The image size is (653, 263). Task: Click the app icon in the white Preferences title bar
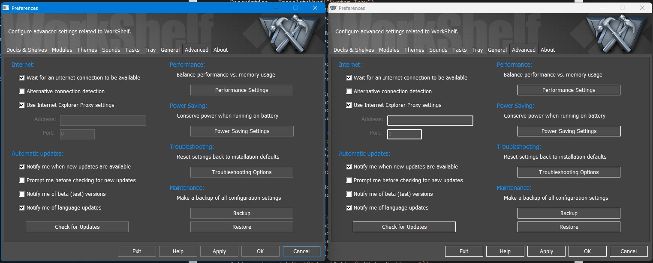pyautogui.click(x=333, y=8)
